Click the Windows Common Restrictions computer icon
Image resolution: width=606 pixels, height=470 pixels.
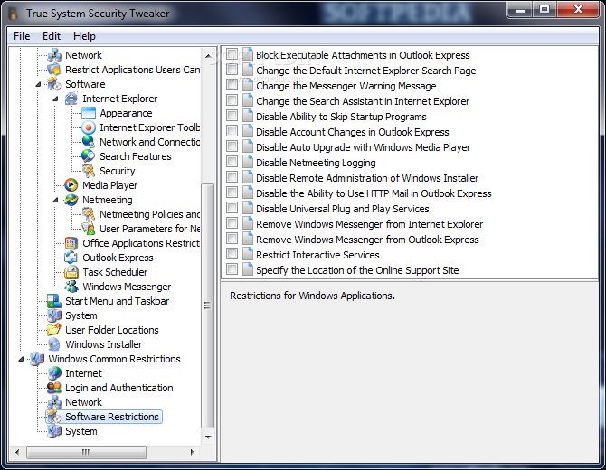click(x=37, y=359)
